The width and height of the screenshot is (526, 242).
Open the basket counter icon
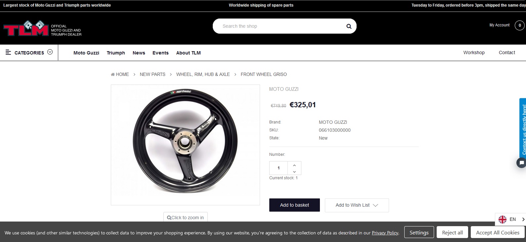pos(519,25)
